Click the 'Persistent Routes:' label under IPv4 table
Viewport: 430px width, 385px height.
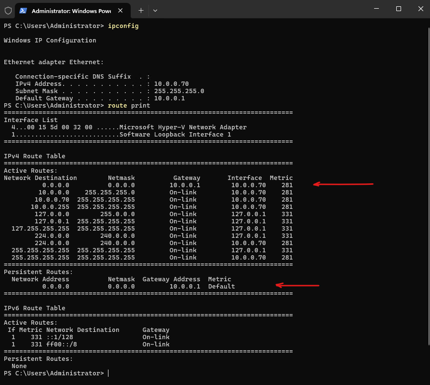coord(39,272)
